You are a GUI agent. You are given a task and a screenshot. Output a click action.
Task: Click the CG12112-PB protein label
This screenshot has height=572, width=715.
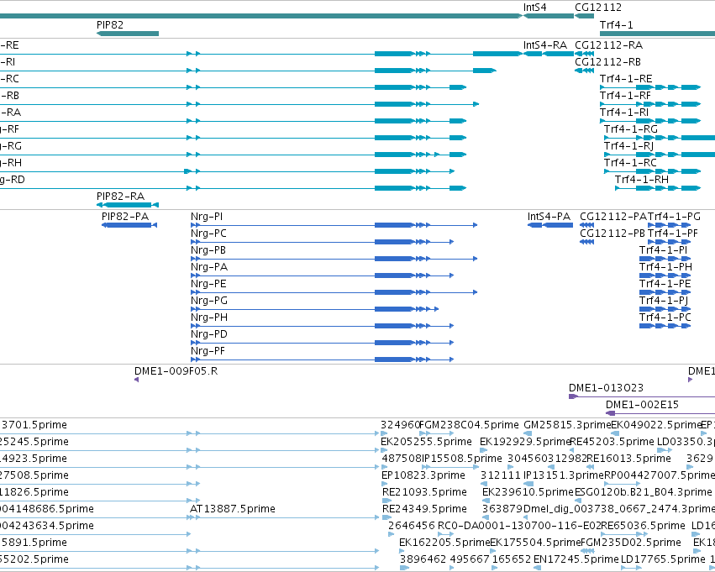coord(612,234)
